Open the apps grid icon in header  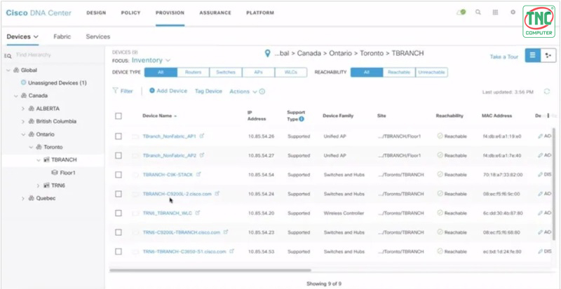click(x=496, y=12)
